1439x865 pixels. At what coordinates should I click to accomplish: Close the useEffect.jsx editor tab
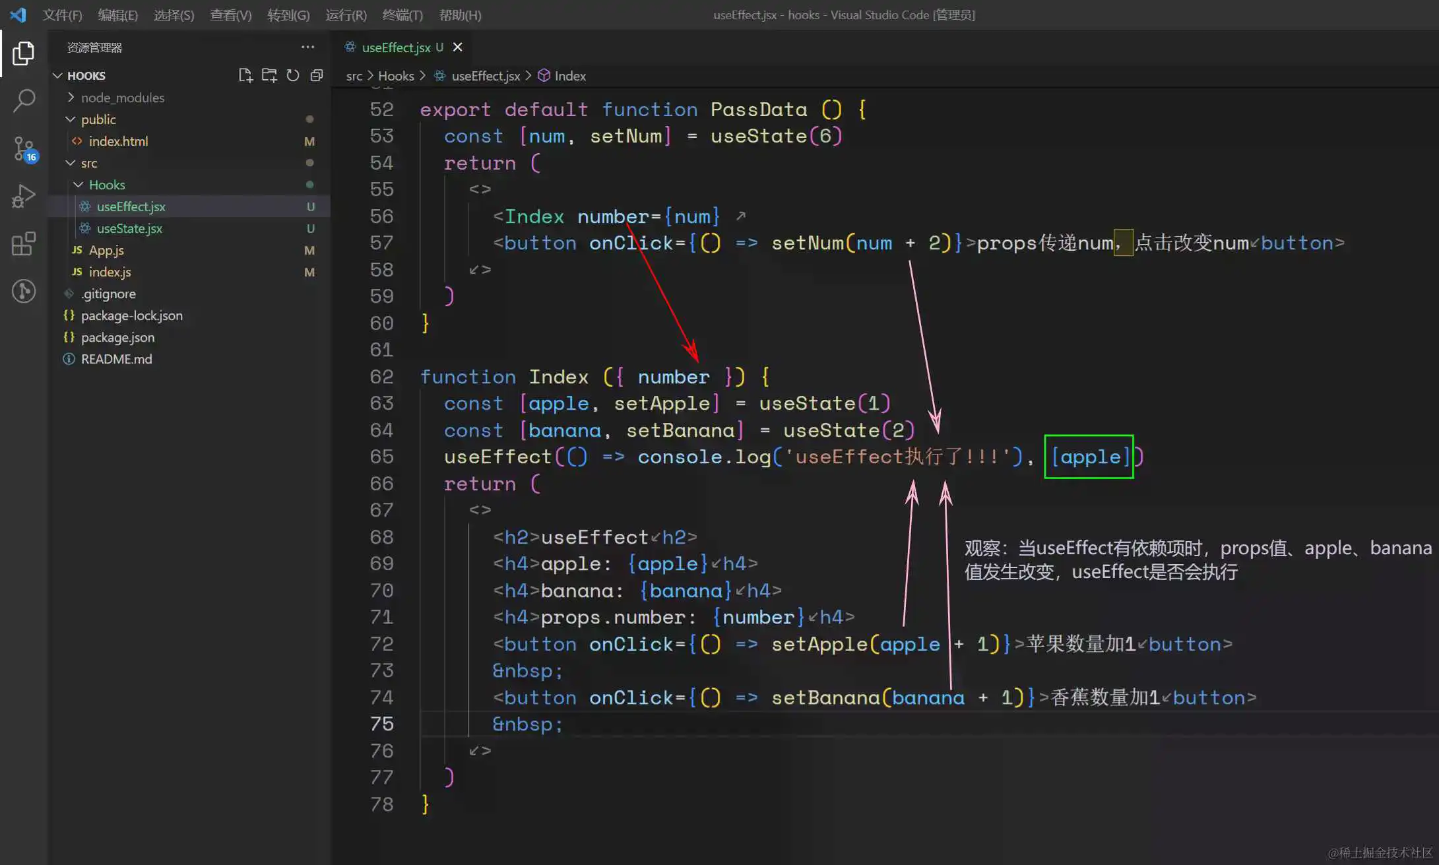point(457,47)
